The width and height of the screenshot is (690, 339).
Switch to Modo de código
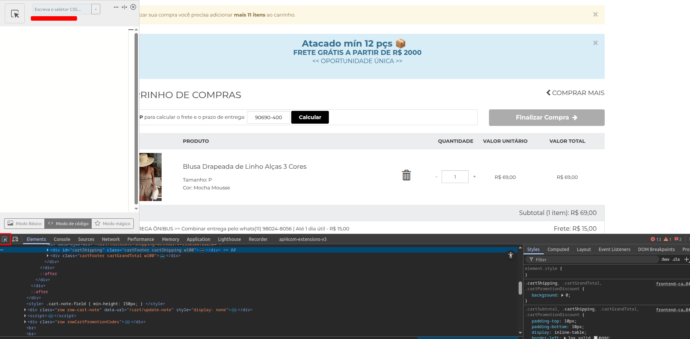tap(68, 224)
